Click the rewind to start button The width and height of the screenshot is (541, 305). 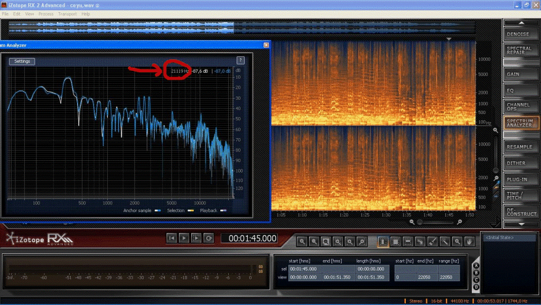[x=171, y=238]
